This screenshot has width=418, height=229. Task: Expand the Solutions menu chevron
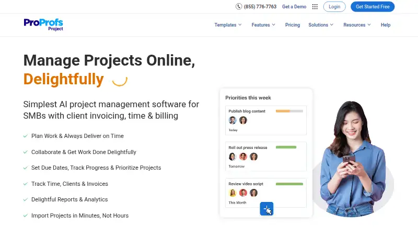[332, 24]
